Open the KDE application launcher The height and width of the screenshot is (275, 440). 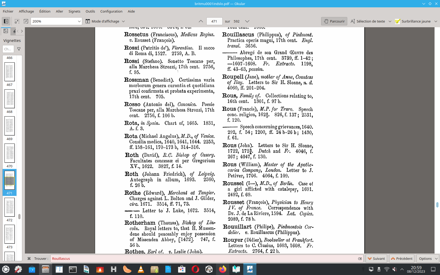coord(6,269)
